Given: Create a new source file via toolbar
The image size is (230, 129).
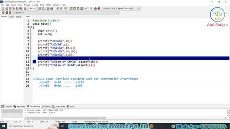Looking at the screenshot, I should (x=3, y=9).
